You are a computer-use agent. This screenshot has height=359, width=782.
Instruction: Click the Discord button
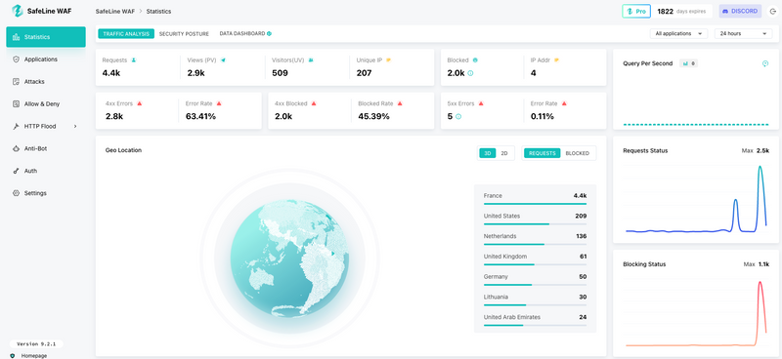coord(740,11)
